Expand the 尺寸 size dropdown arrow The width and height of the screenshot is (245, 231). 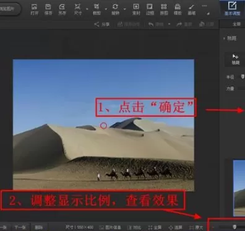[x=87, y=9]
